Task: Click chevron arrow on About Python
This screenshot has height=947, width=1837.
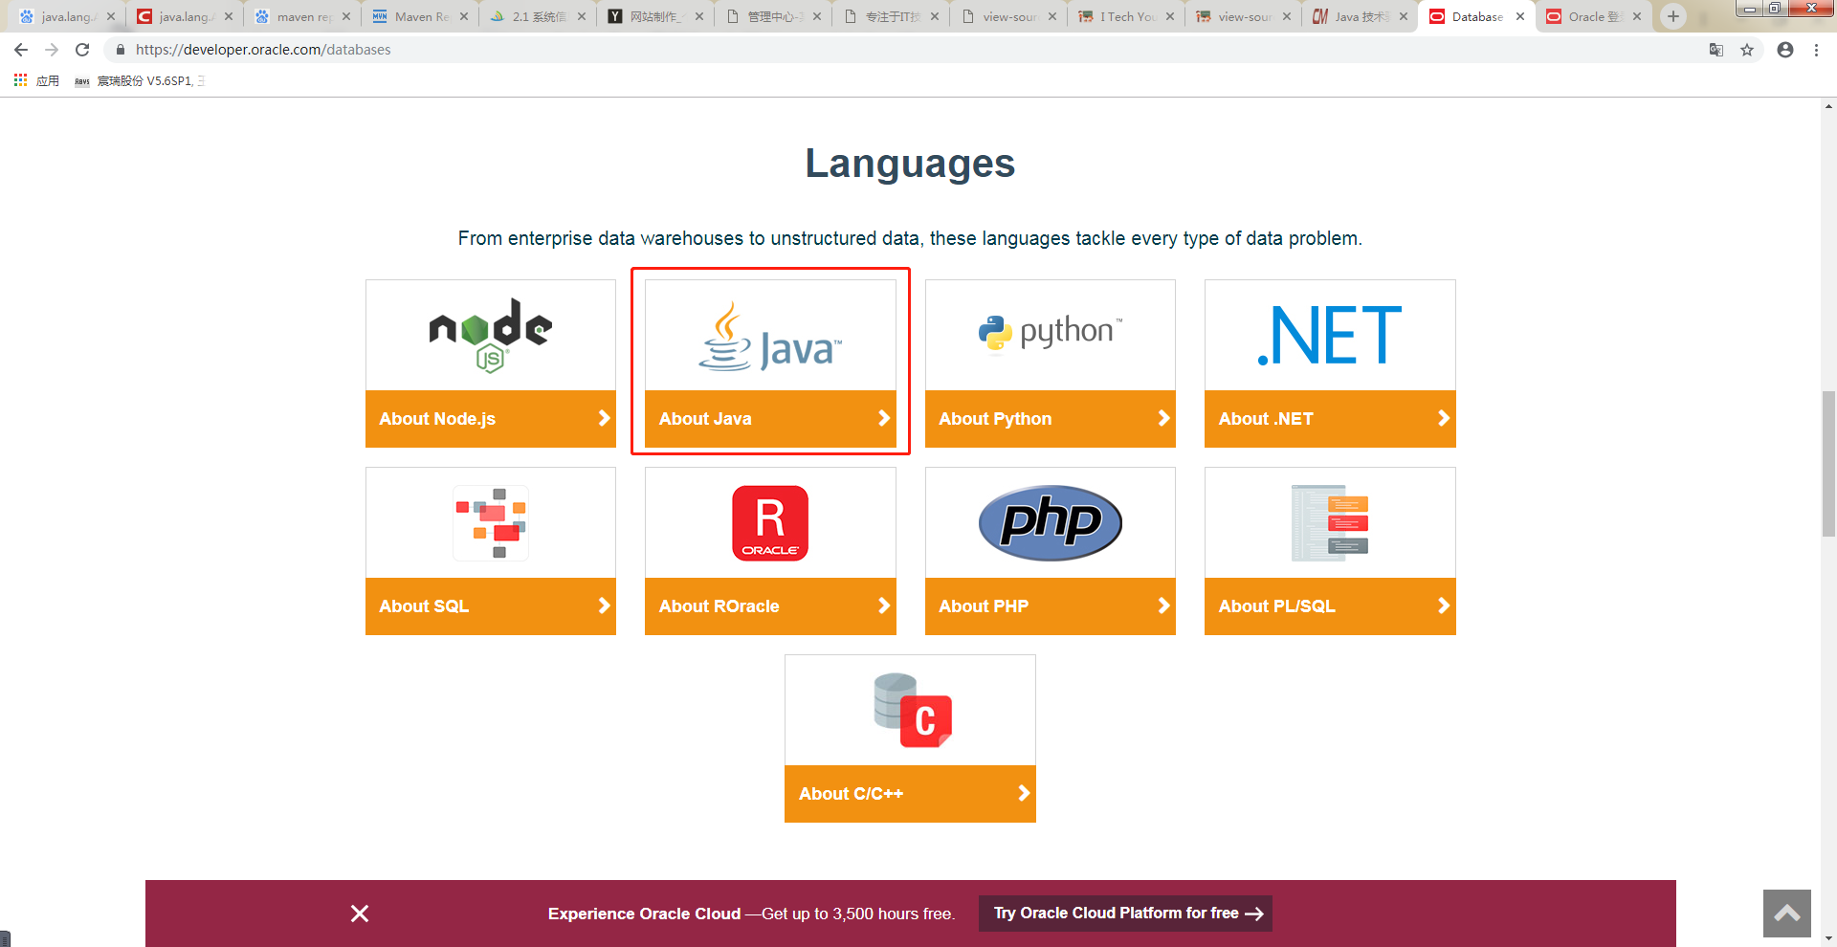Action: tap(1163, 418)
